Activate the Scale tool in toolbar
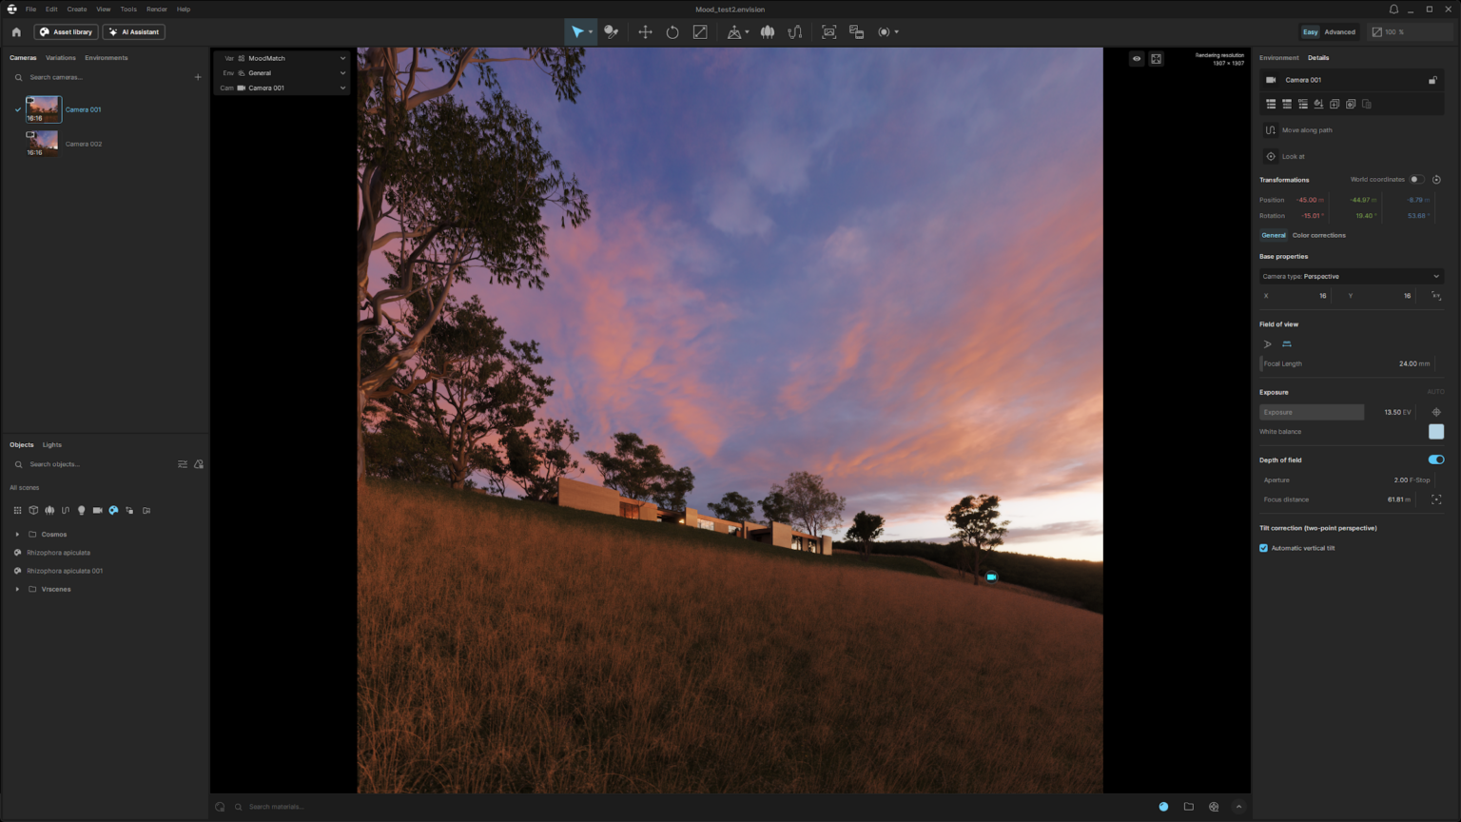Screen dimensions: 1461x822 point(700,31)
